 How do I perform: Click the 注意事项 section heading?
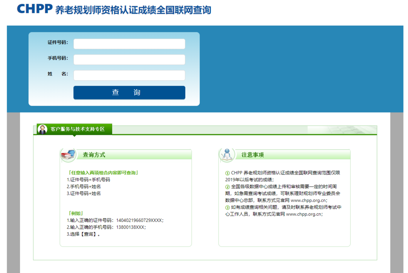[x=253, y=155]
